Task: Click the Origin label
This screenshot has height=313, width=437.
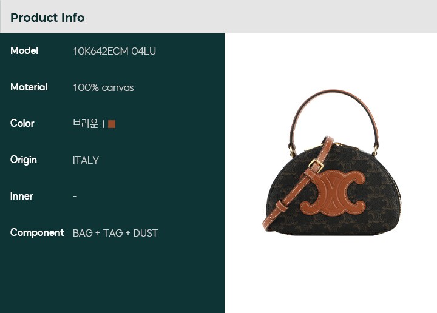Action: (24, 160)
